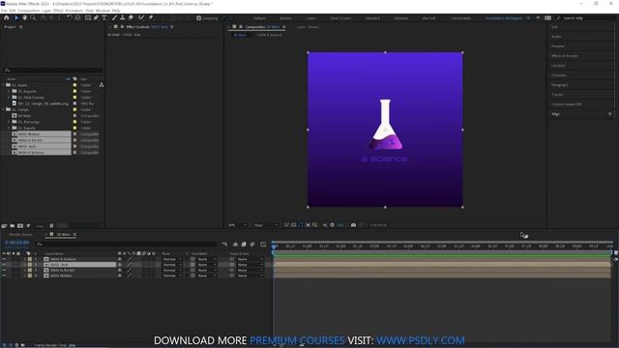This screenshot has height=348, width=619.
Task: Collapse the 01. Assets folder
Action: coord(3,85)
